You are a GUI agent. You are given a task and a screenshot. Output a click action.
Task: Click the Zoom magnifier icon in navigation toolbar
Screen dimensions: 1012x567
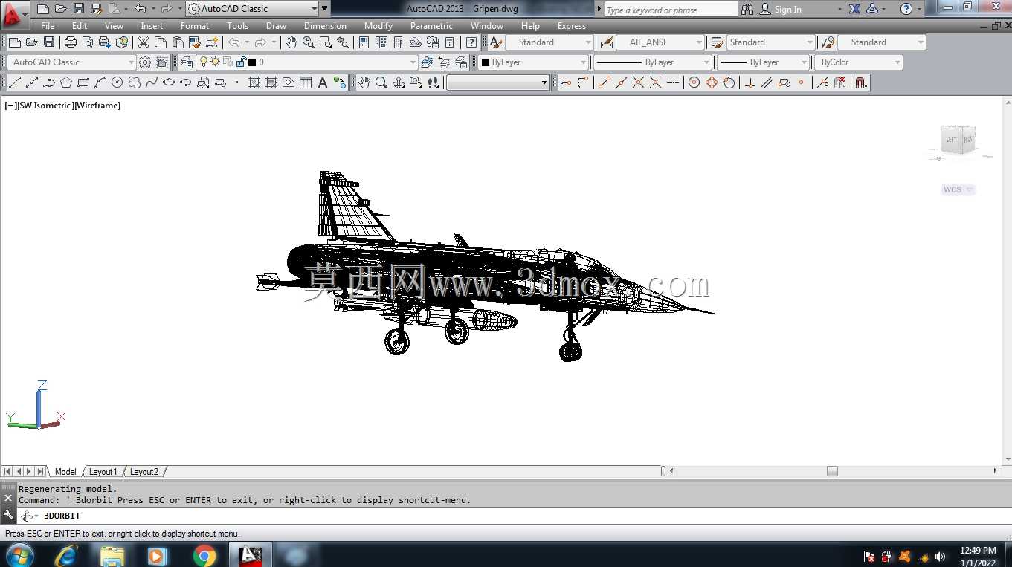click(381, 82)
